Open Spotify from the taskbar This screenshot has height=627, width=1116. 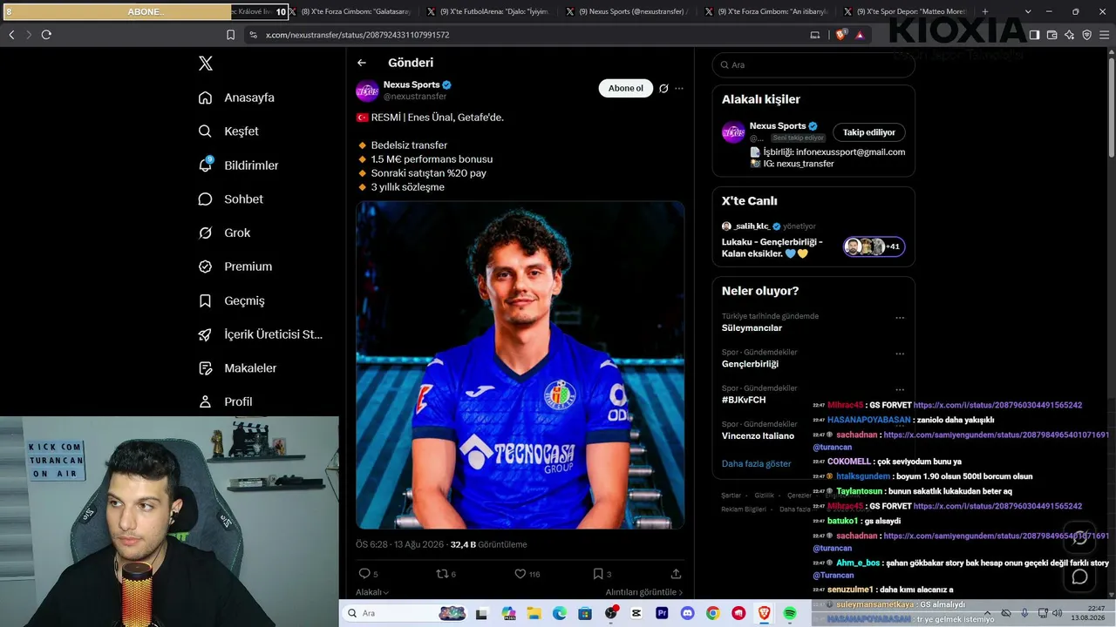(790, 613)
